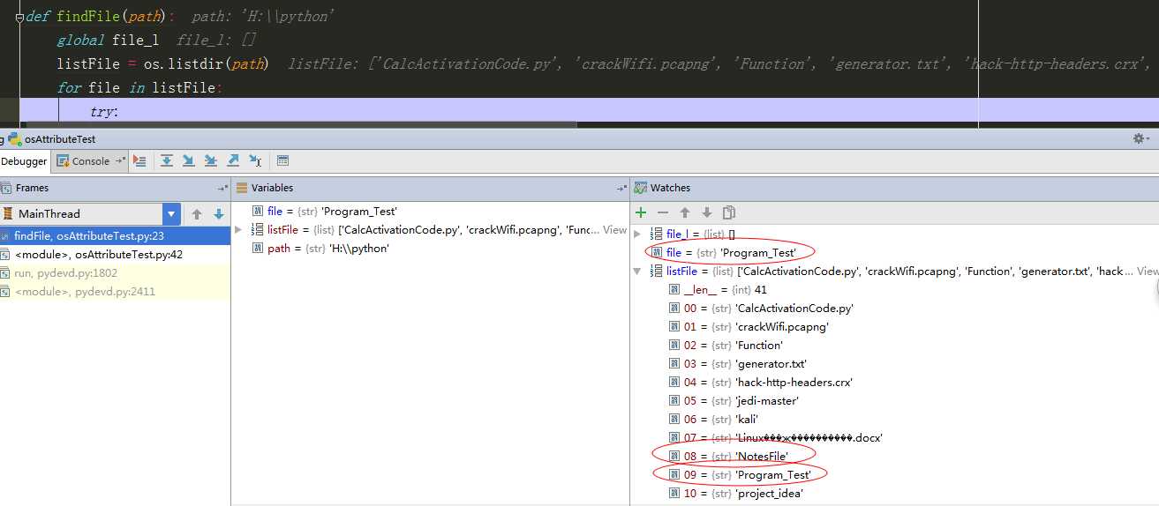
Task: Click 'listFile = os.listdir(path)' code line
Action: tap(162, 63)
